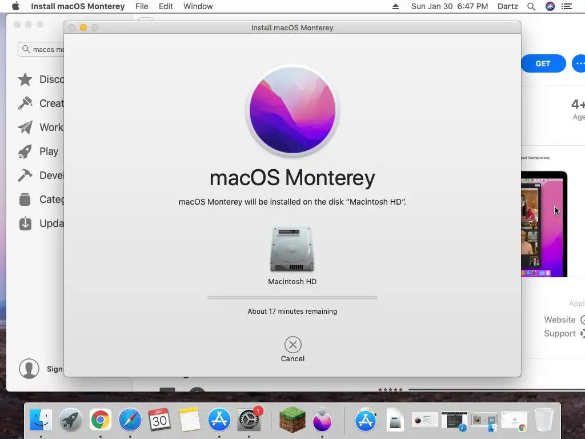
Task: Click Install macOS Monterey Dock icon
Action: [x=322, y=420]
